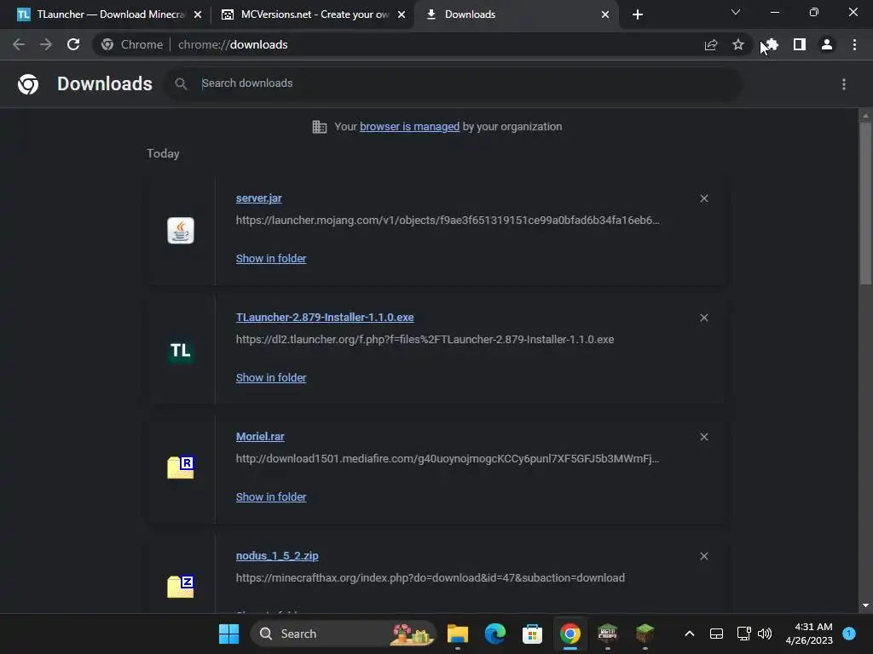Remove Moriel.rar from the downloads list
This screenshot has width=873, height=654.
click(703, 437)
